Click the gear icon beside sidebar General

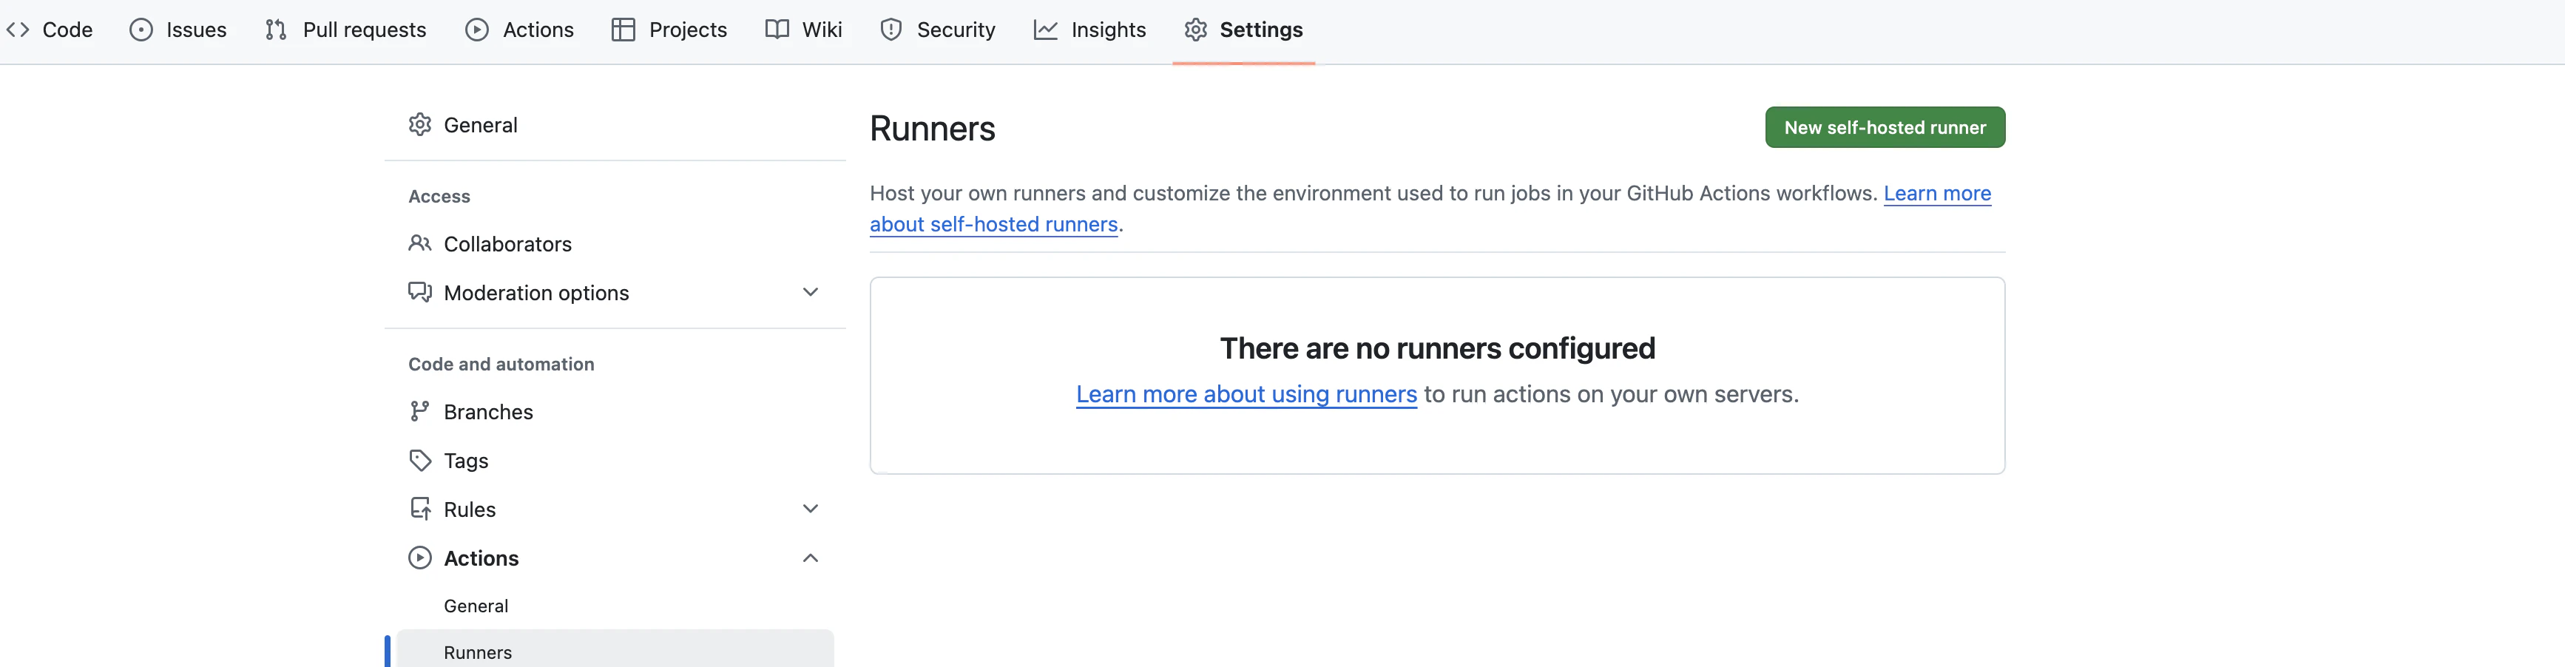pos(420,124)
